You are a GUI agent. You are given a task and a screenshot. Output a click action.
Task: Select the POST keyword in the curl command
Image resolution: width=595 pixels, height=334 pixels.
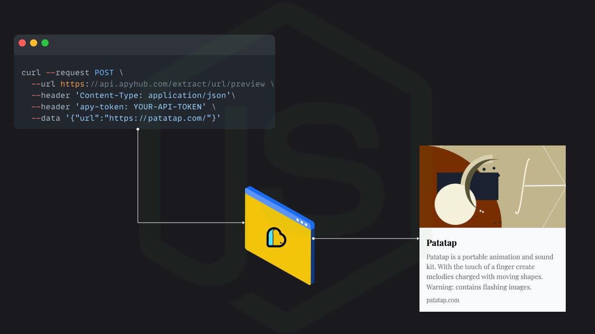tap(104, 72)
